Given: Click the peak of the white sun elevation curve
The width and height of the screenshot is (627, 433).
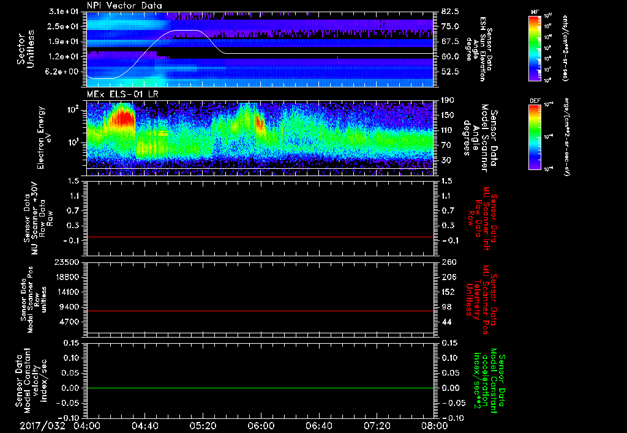Looking at the screenshot, I should pyautogui.click(x=186, y=30).
